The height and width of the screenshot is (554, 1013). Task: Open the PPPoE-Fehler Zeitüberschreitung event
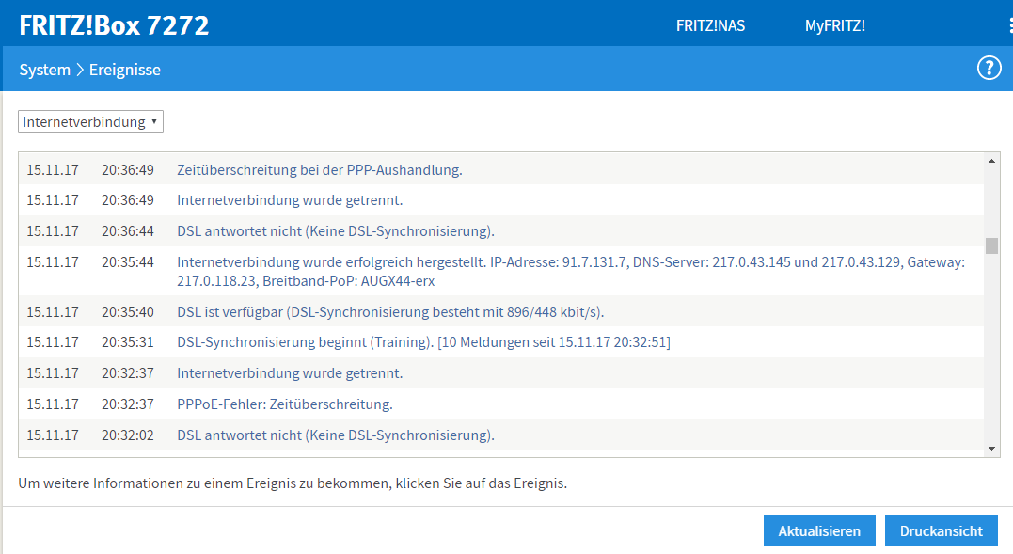(x=284, y=404)
